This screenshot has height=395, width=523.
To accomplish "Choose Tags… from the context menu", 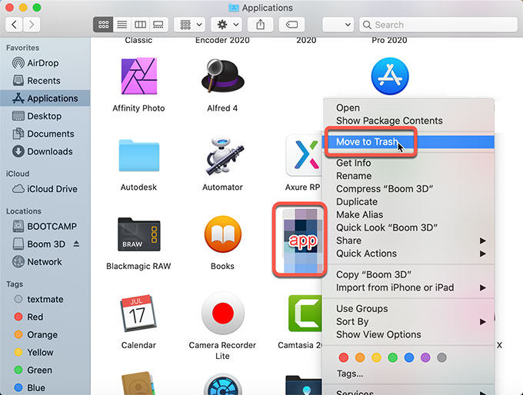I will click(x=408, y=373).
